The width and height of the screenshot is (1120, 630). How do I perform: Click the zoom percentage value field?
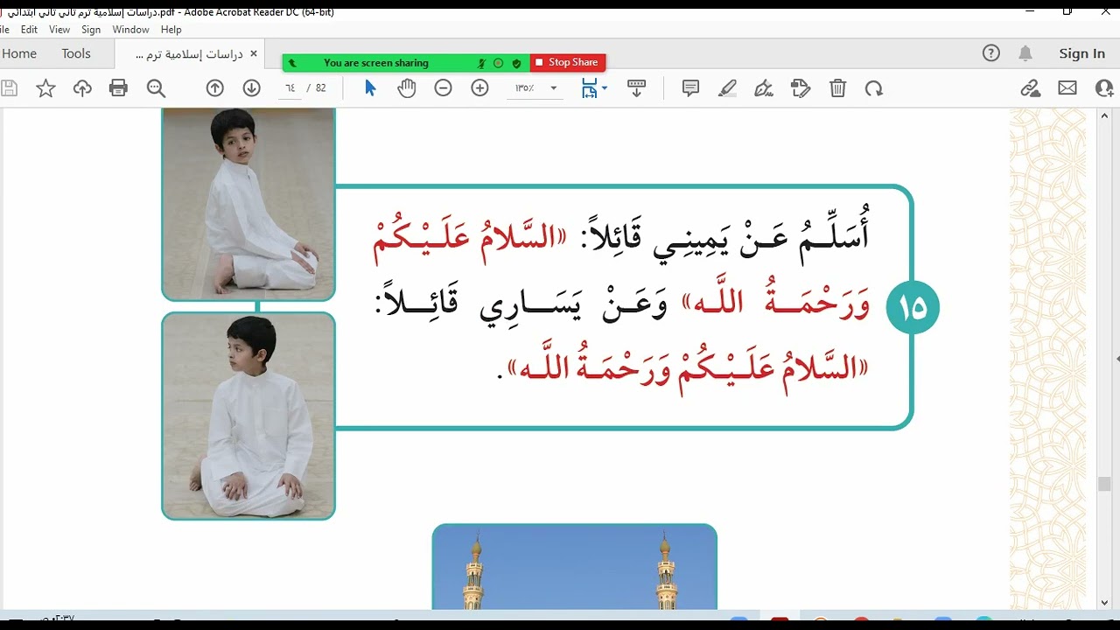click(525, 88)
